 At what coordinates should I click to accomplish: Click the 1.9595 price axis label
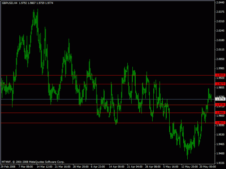[220, 125]
